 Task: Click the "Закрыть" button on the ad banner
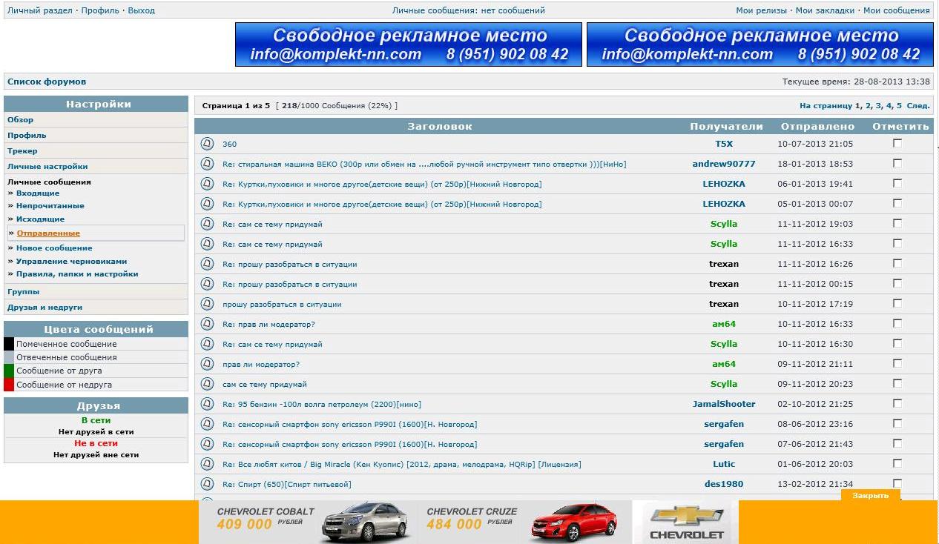(870, 495)
